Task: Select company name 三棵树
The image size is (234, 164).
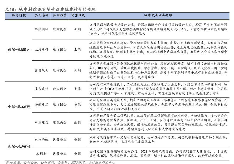Action: point(41,153)
